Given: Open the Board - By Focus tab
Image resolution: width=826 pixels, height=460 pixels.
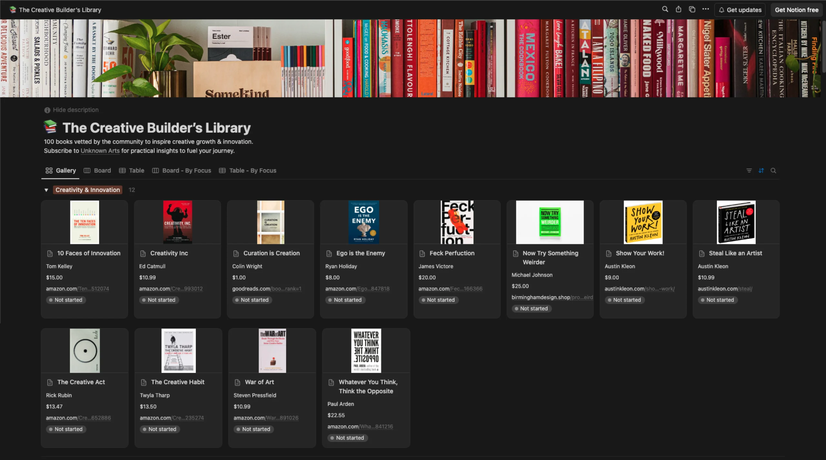Looking at the screenshot, I should tap(181, 171).
